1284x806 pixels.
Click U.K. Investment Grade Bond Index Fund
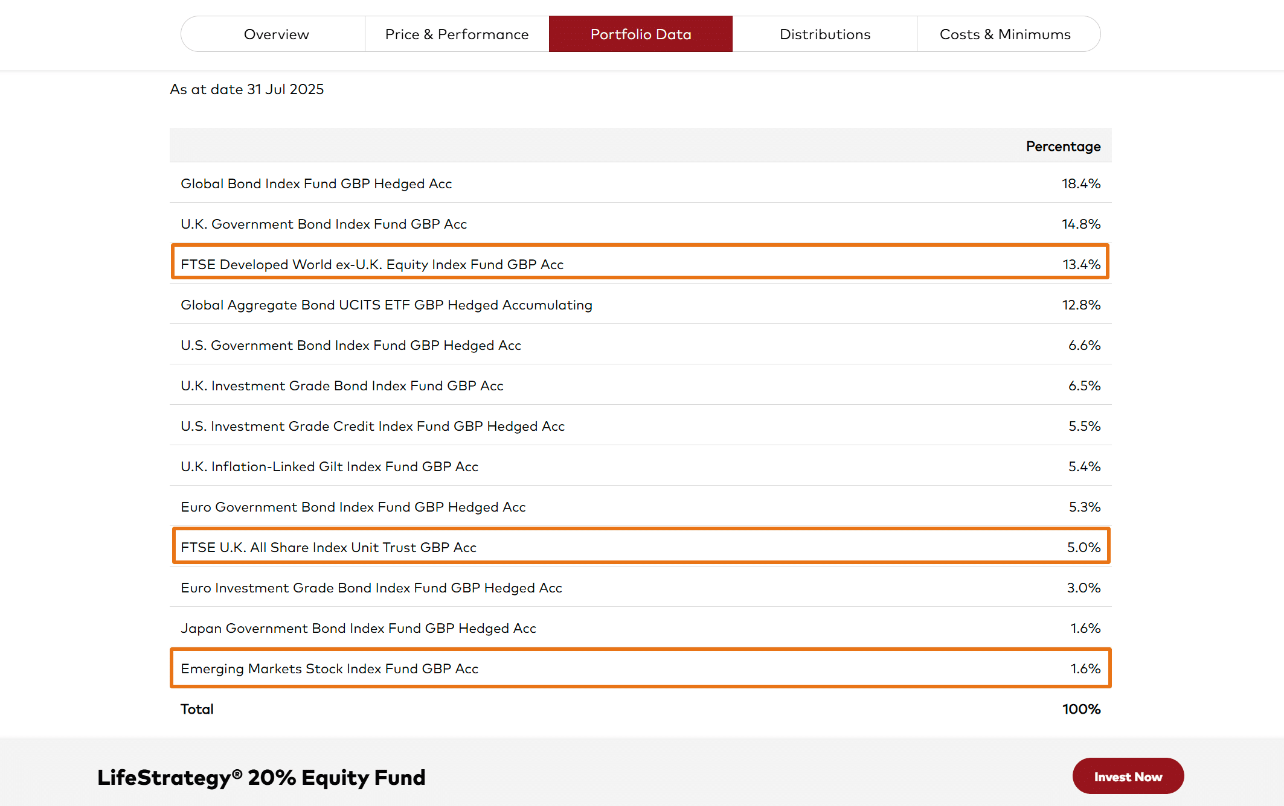click(342, 386)
